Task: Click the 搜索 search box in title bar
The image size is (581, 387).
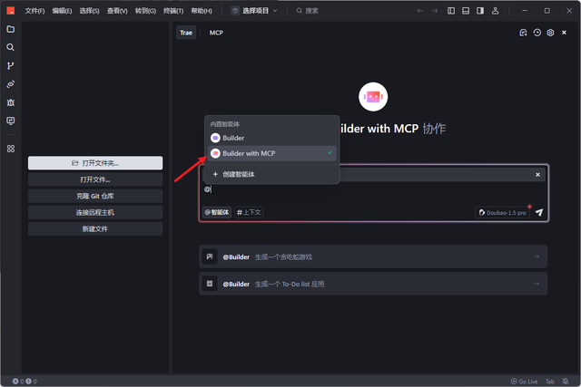Action: point(307,11)
